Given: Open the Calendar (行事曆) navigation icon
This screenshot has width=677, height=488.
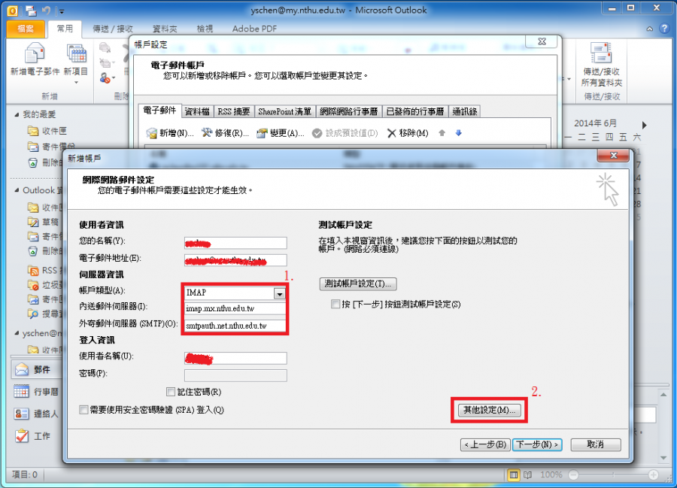Looking at the screenshot, I should coord(22,392).
